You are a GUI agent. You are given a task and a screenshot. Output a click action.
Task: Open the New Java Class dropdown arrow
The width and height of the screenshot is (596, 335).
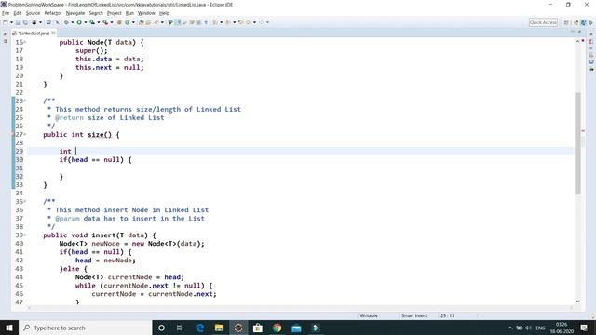pos(133,22)
